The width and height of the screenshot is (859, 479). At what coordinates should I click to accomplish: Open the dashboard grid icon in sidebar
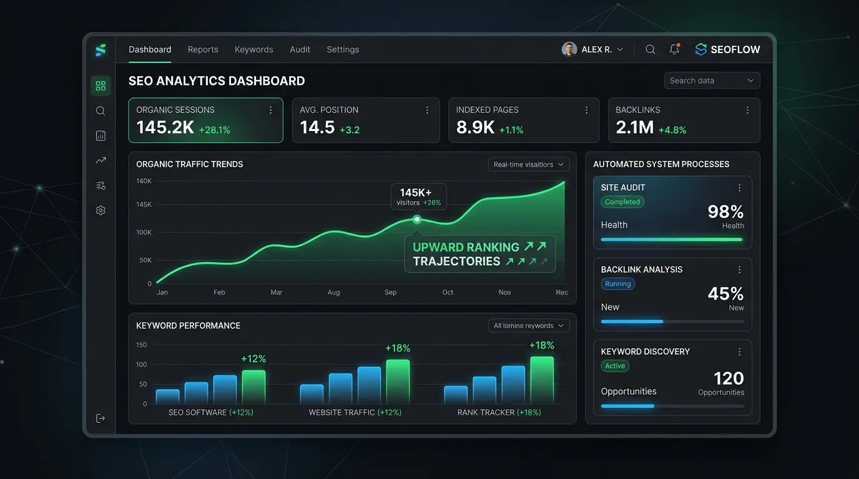101,85
